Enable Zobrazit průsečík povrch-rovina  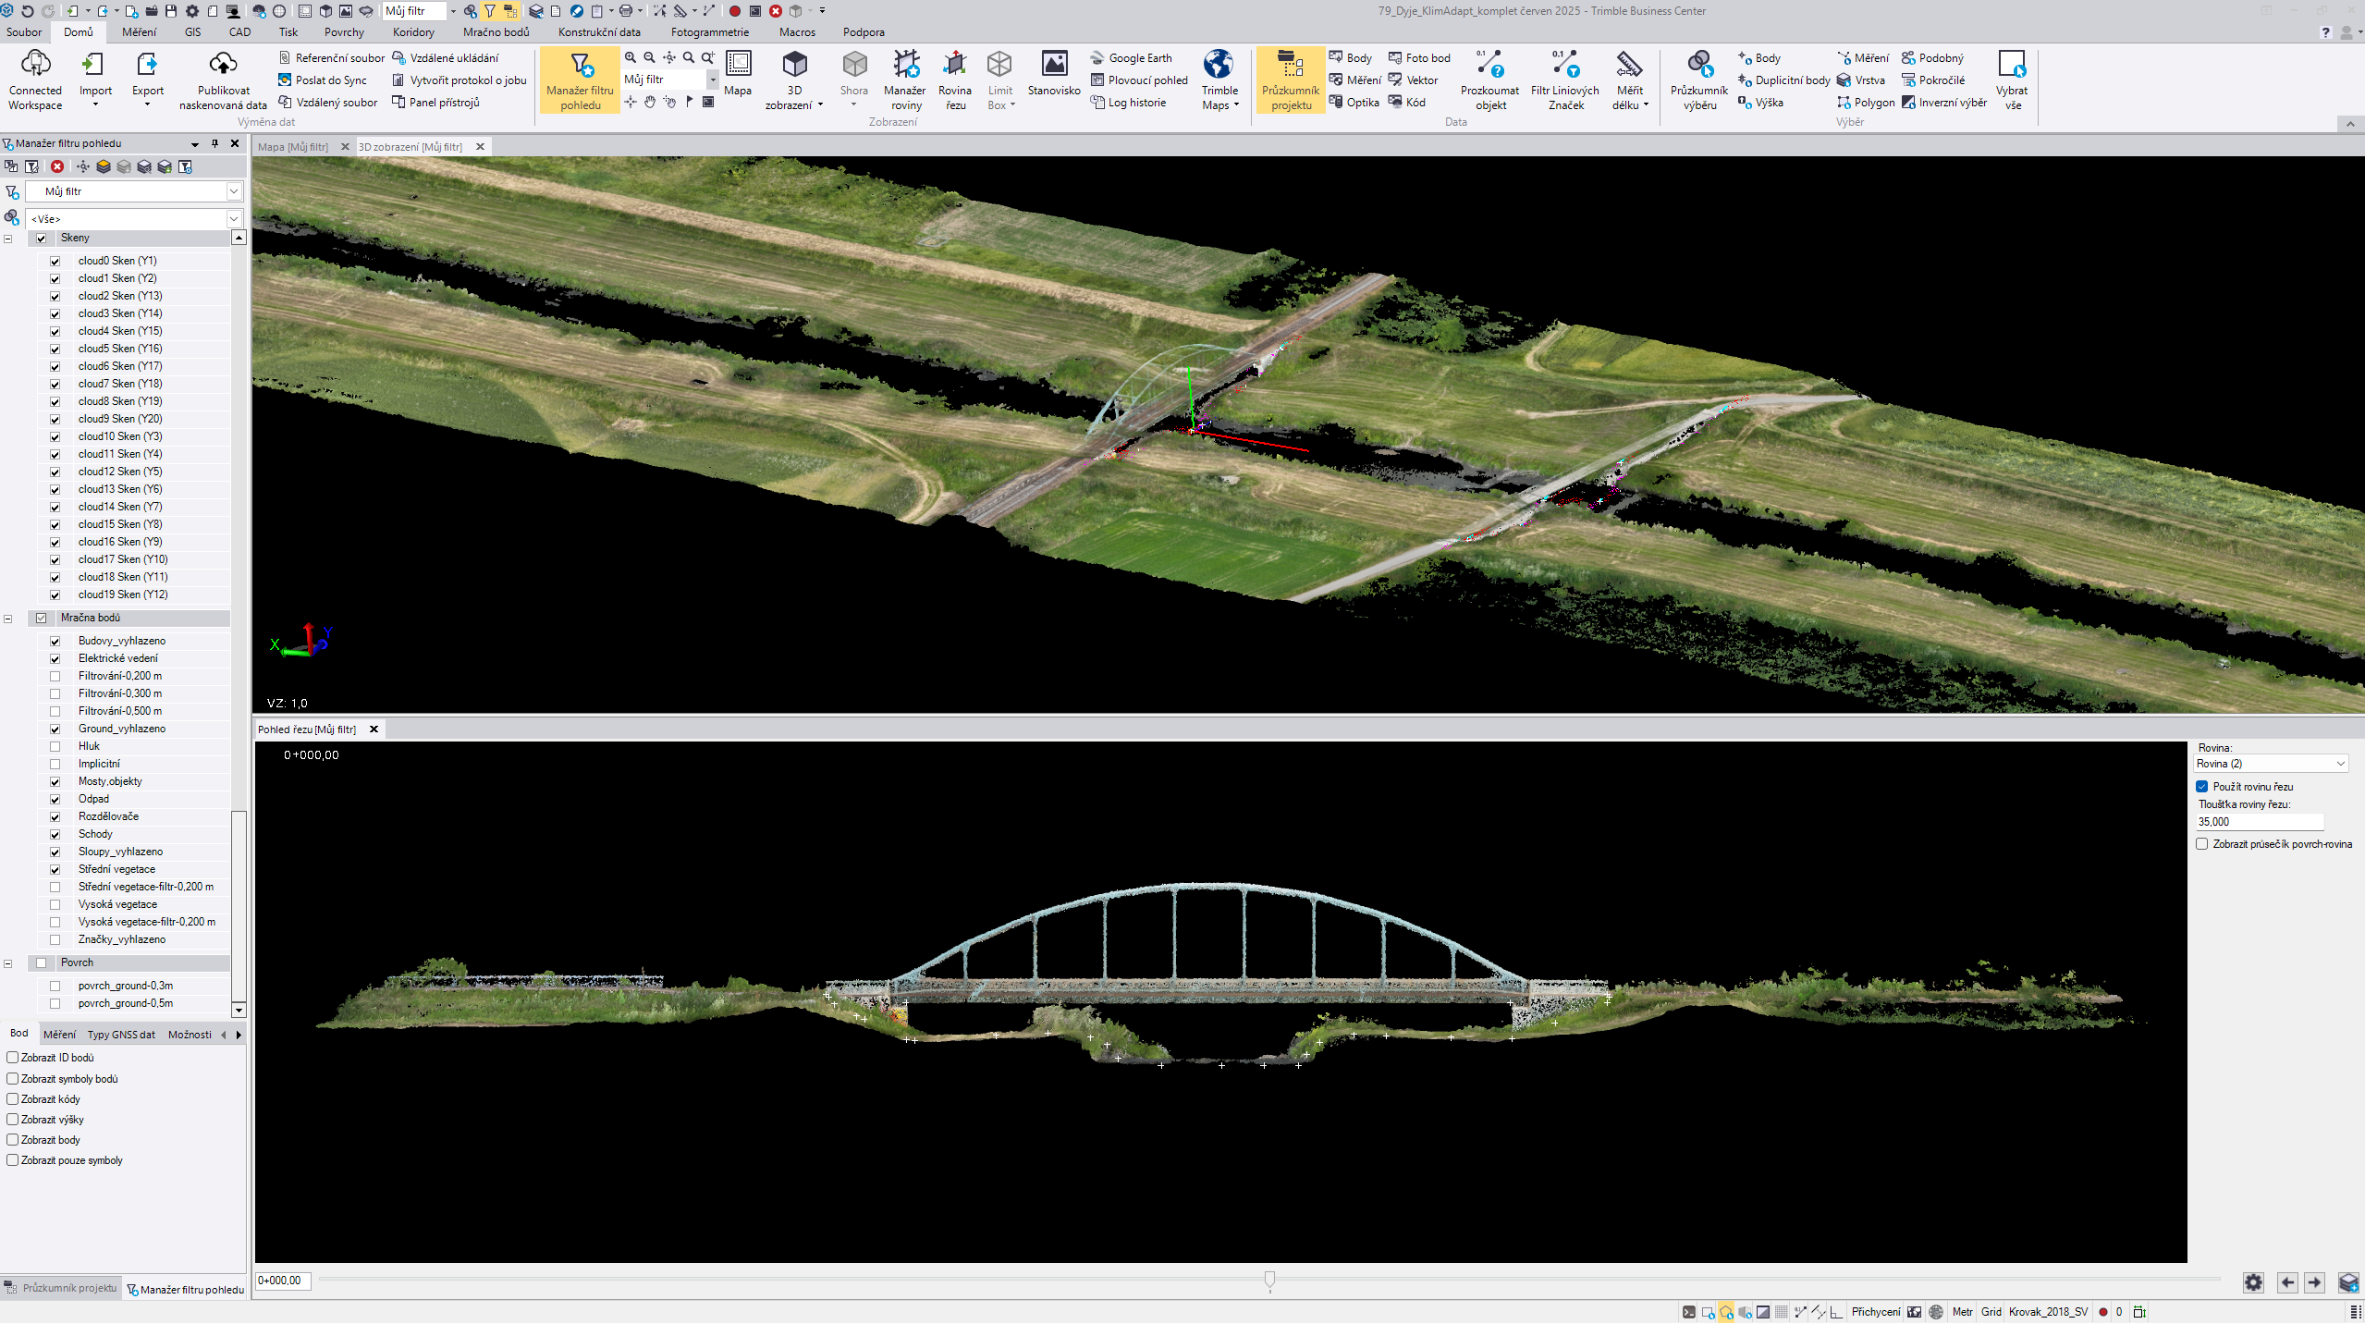click(x=2201, y=844)
